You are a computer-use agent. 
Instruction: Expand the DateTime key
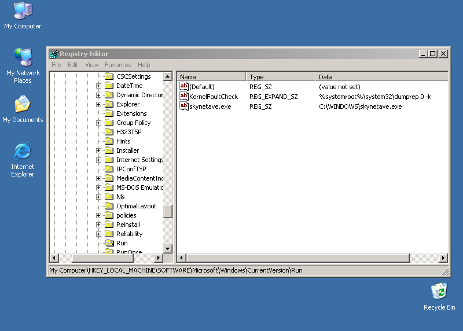tap(98, 86)
